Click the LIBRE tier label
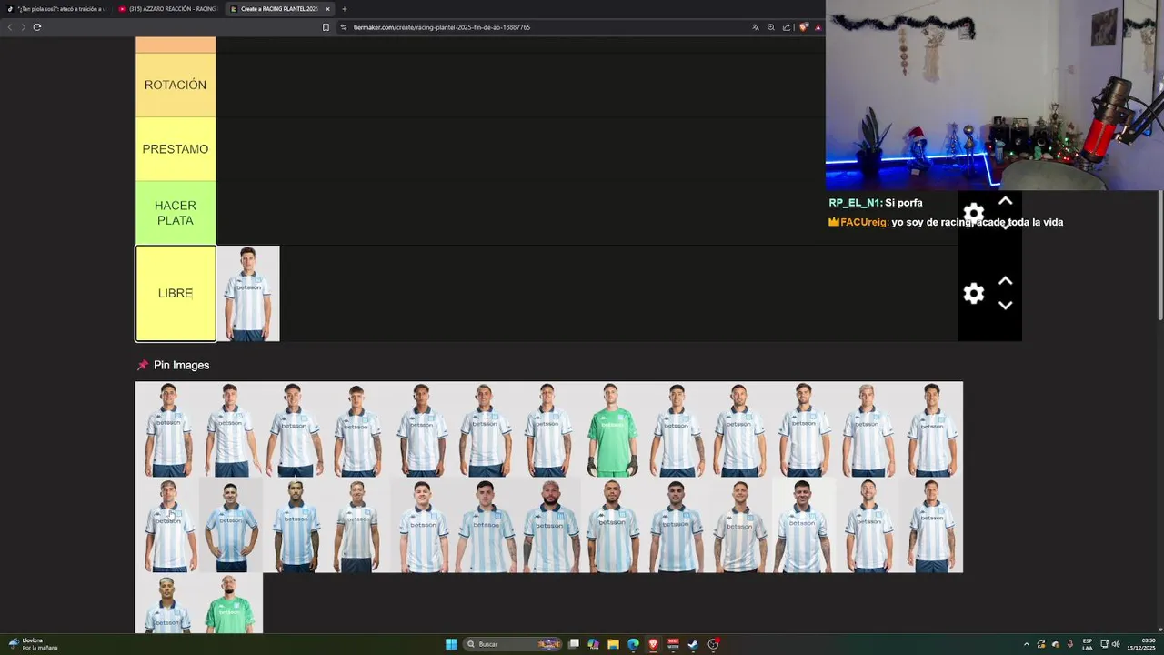Viewport: 1164px width, 655px height. click(x=176, y=293)
